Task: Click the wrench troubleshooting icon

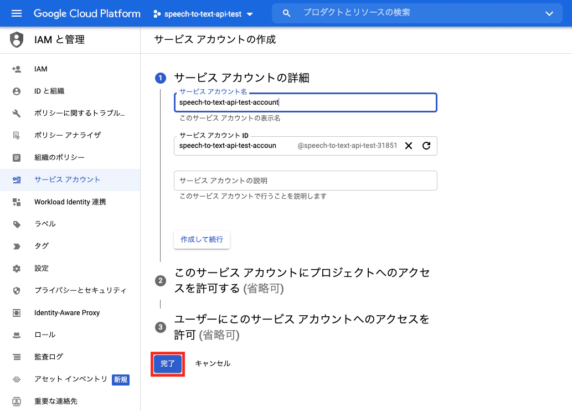Action: pos(17,113)
